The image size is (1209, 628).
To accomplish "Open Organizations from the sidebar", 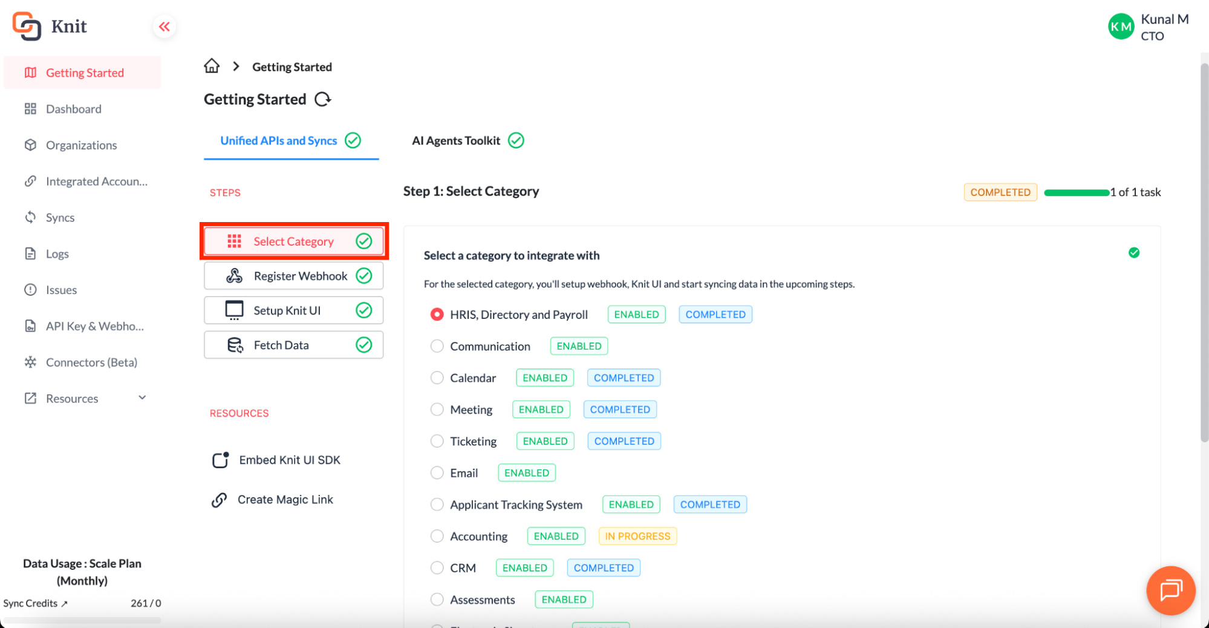I will (x=82, y=145).
